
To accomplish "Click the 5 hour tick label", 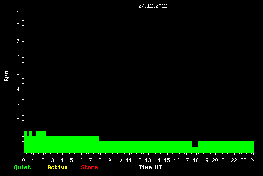I will click(71, 160).
